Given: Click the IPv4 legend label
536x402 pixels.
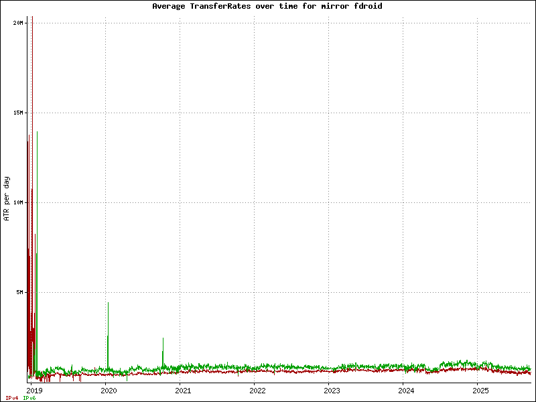Looking at the screenshot, I should 12,398.
